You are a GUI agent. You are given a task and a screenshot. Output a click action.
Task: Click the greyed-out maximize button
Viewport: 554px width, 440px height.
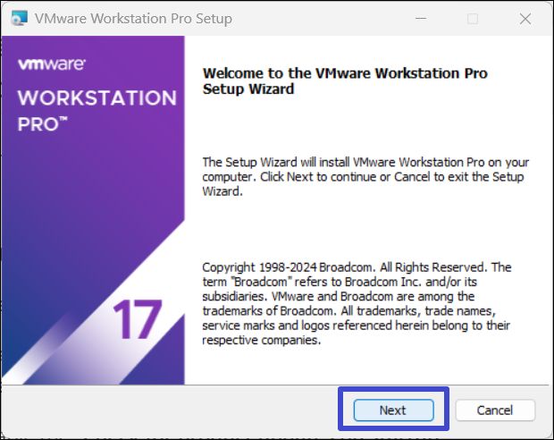coord(473,19)
